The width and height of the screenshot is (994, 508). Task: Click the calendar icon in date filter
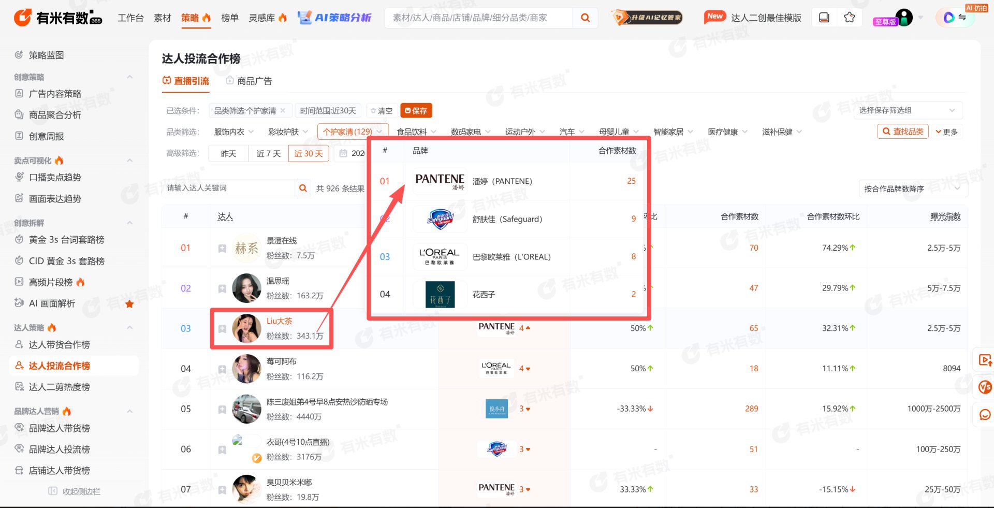coord(343,153)
